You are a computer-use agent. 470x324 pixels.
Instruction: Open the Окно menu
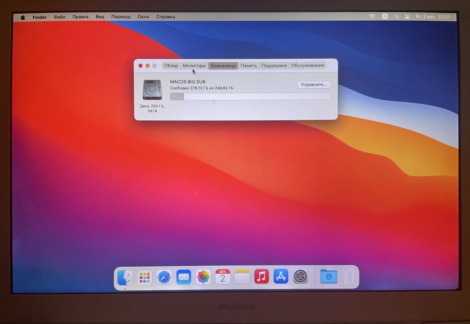pos(143,17)
